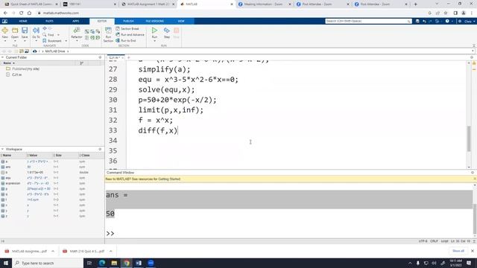Click browser reload icon
This screenshot has height=268, width=477.
point(22,13)
